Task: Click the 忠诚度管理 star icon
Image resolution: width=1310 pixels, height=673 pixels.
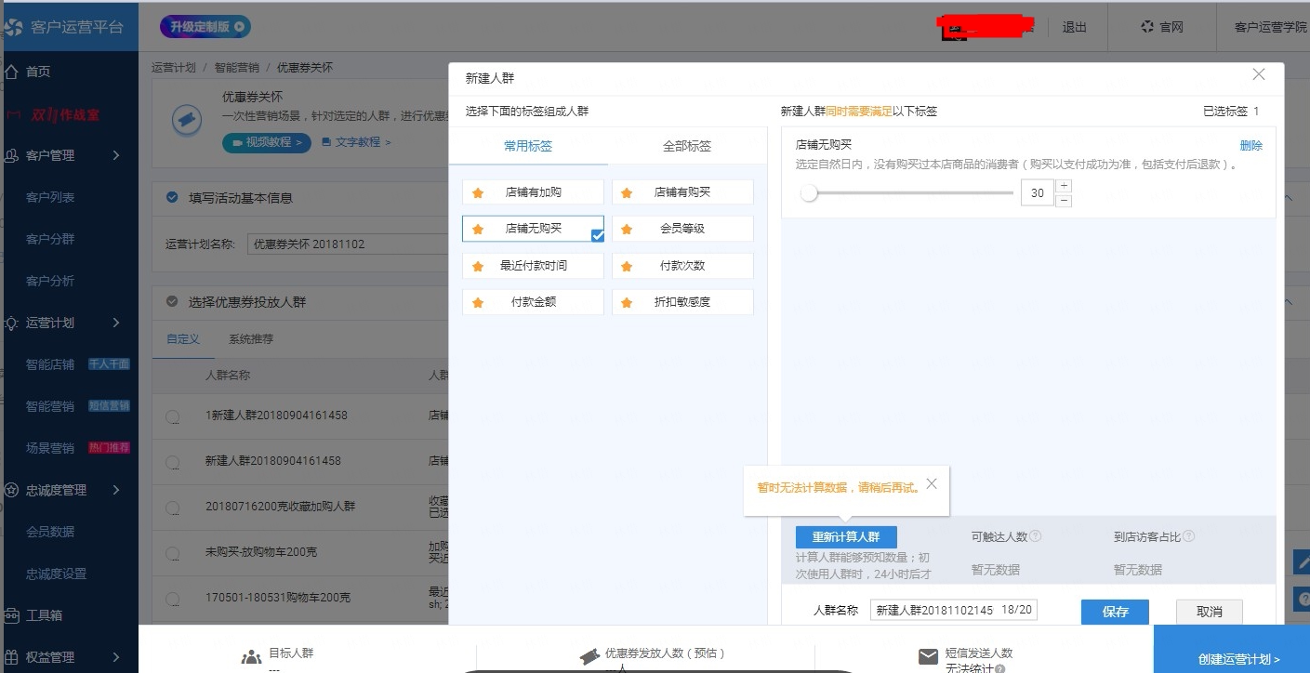Action: click(12, 490)
